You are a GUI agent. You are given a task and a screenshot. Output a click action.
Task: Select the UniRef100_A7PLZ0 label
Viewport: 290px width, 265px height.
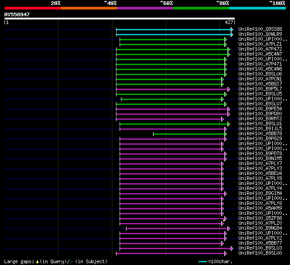[x=260, y=223]
